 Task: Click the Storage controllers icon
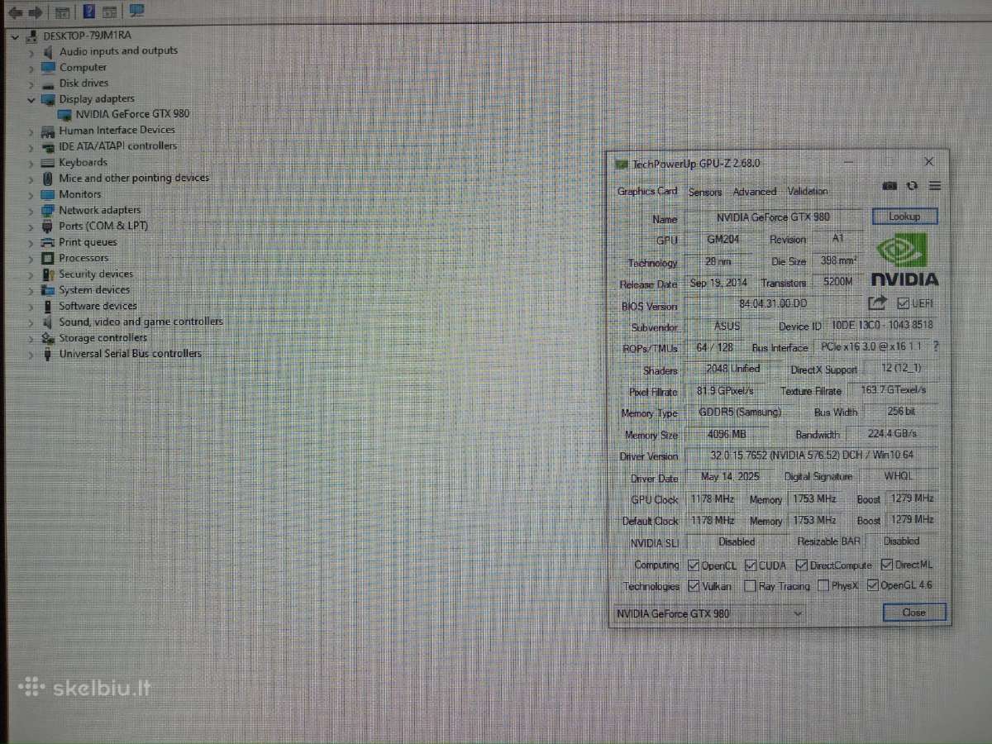pos(48,338)
